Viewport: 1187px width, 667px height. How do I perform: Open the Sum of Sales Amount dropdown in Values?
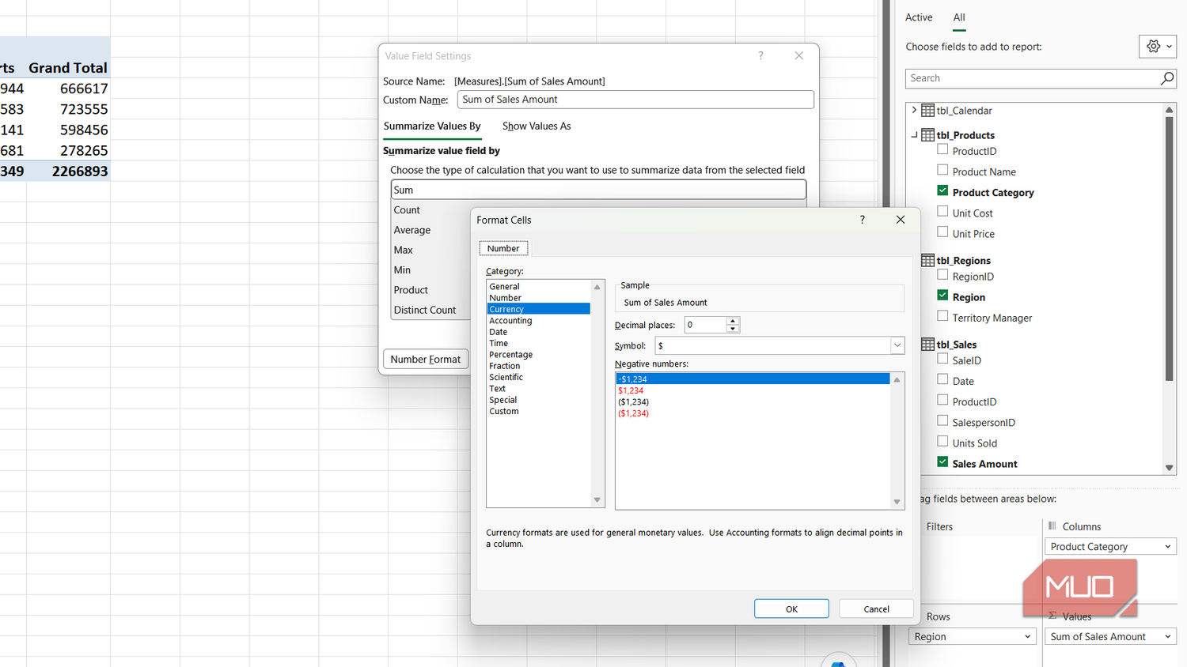click(x=1167, y=637)
